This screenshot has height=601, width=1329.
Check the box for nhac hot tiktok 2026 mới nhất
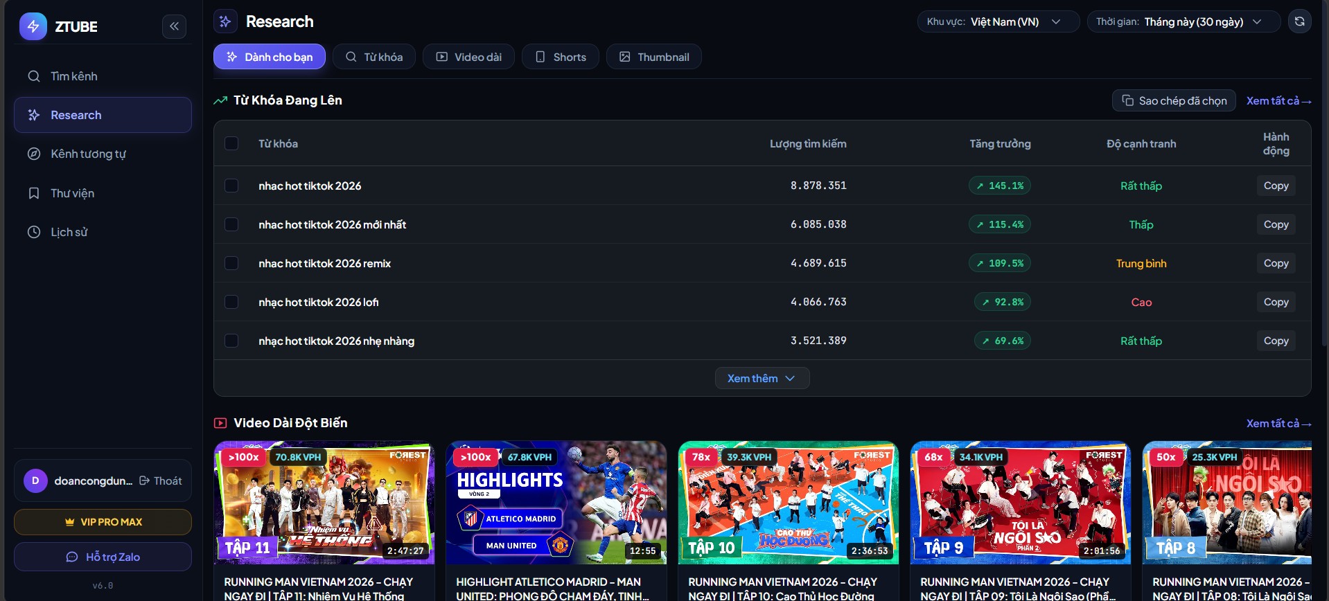(231, 224)
